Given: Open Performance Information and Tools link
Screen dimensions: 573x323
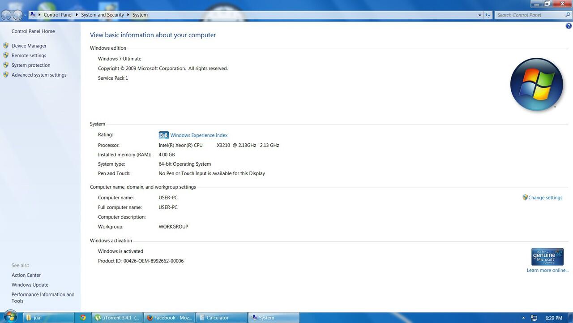Looking at the screenshot, I should coord(43,297).
